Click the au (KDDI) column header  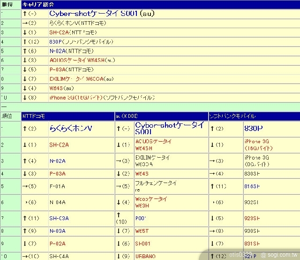(127, 116)
